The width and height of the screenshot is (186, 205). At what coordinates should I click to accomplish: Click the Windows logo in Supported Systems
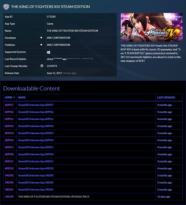49,52
